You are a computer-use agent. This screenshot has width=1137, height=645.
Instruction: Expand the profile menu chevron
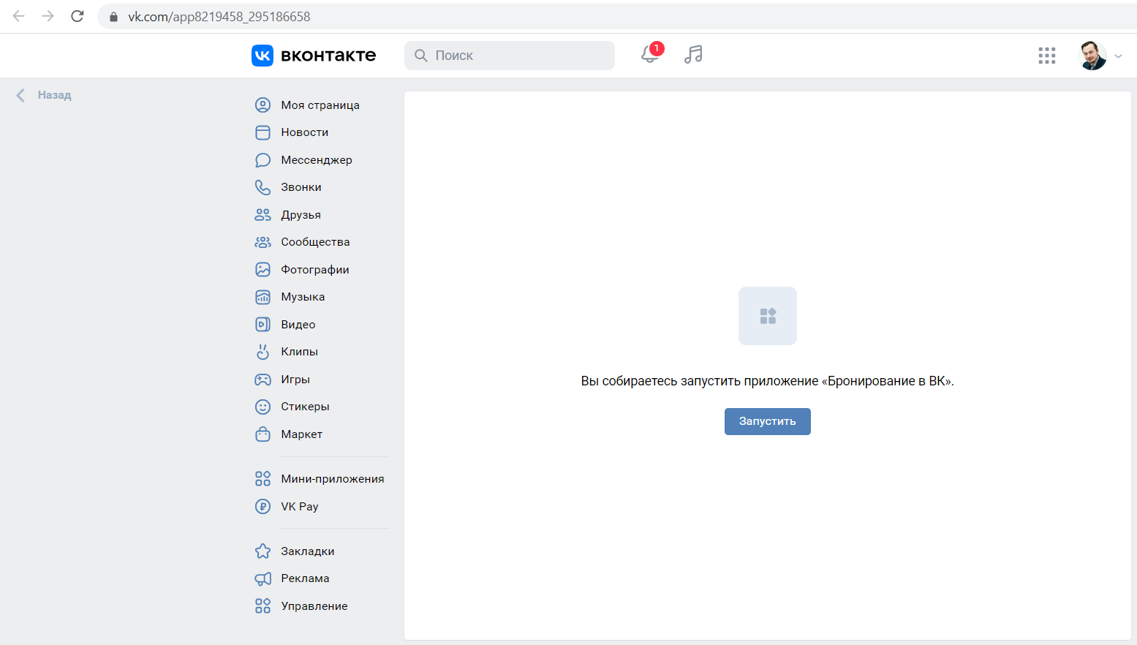[x=1118, y=56]
